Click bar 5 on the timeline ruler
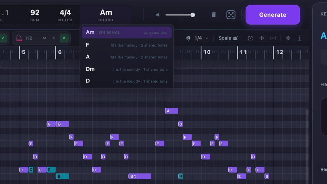Viewport: 327px width, 184px height. coord(24,52)
